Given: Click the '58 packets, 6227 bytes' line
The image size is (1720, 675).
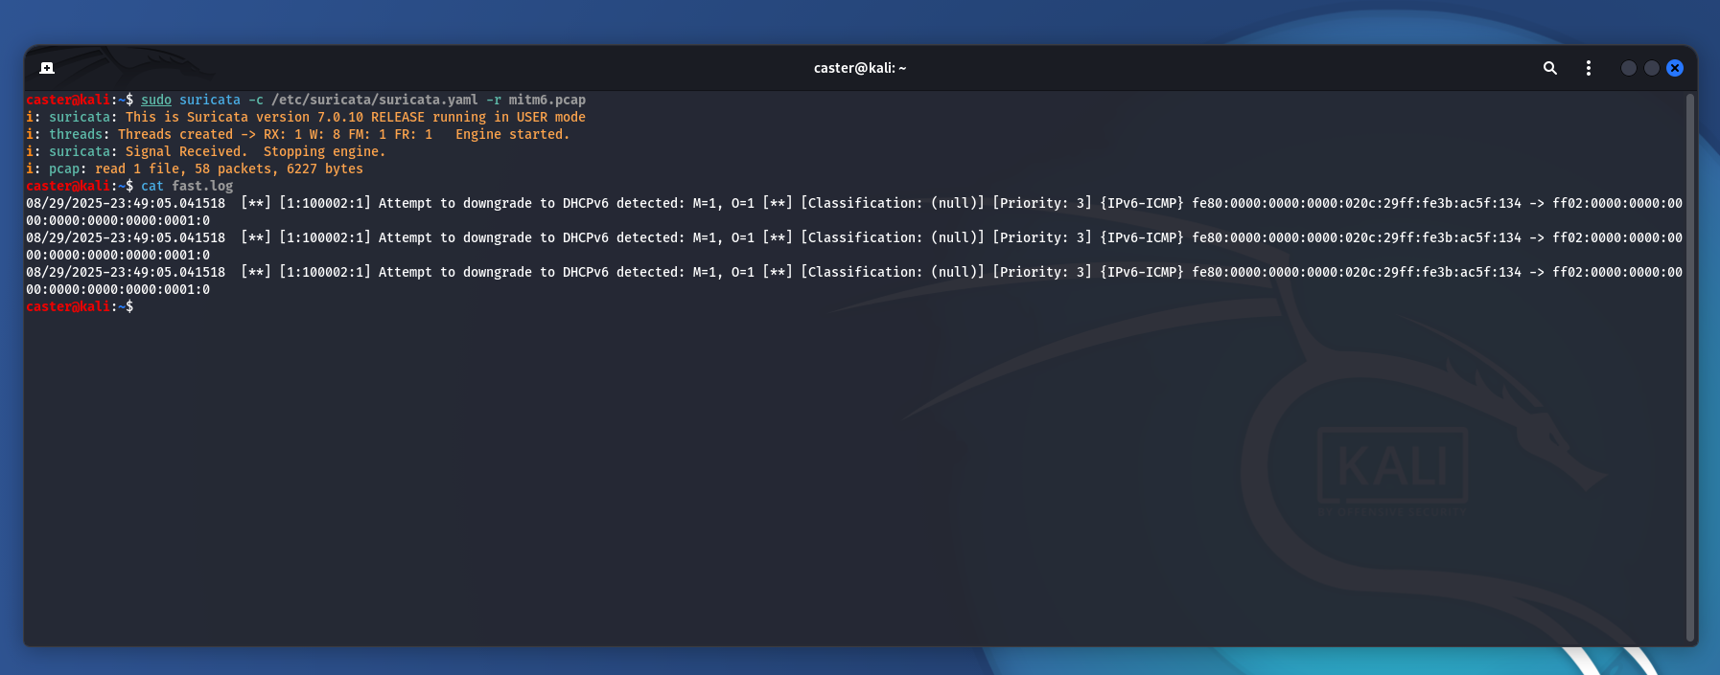Looking at the screenshot, I should coord(195,169).
